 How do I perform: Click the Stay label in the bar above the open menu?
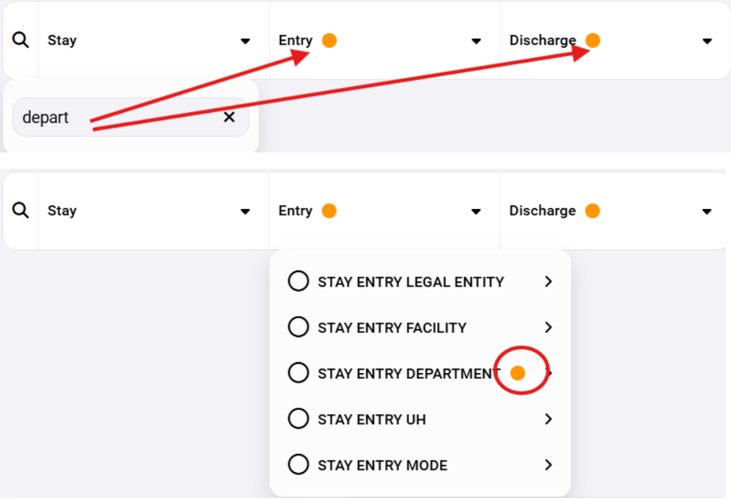(62, 210)
